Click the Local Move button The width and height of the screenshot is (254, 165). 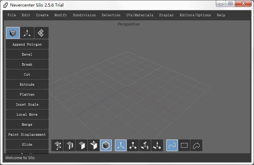27,114
